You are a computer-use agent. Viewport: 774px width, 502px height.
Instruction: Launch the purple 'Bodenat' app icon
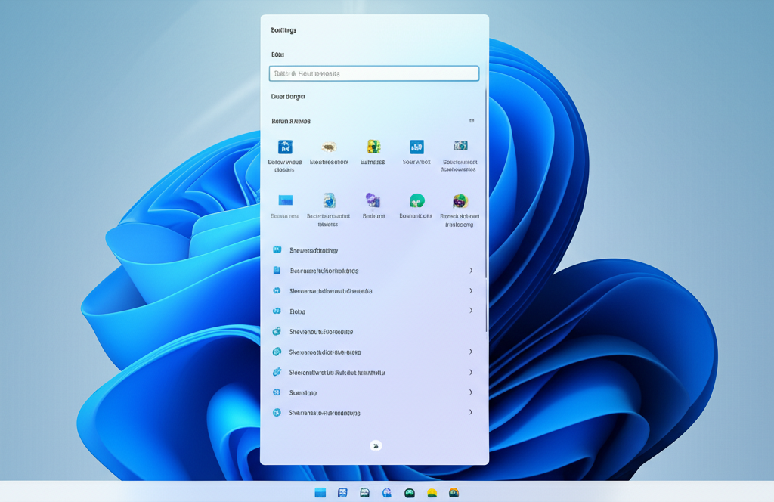[373, 200]
